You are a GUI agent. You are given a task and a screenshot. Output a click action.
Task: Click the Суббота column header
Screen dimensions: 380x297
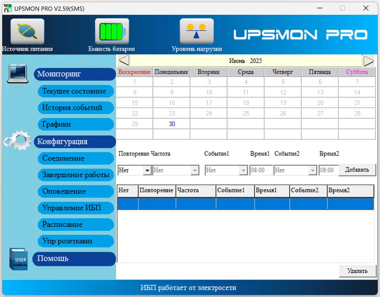(357, 72)
